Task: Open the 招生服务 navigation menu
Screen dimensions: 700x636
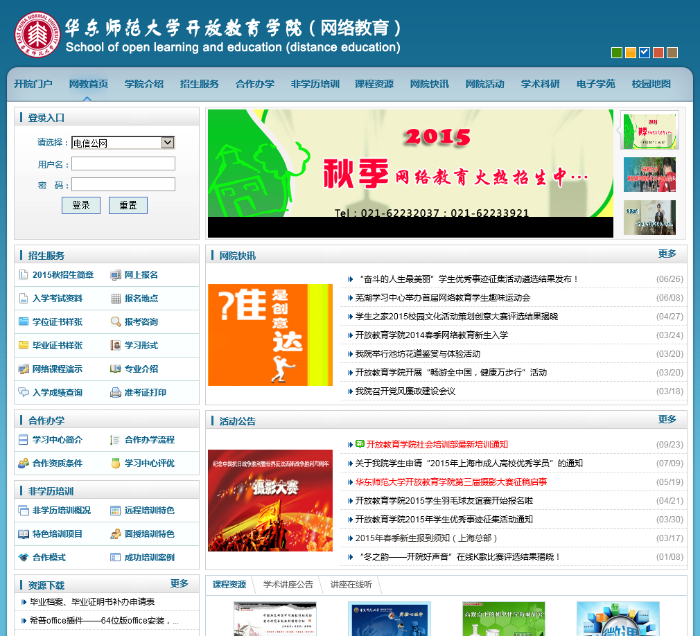Action: (x=199, y=84)
